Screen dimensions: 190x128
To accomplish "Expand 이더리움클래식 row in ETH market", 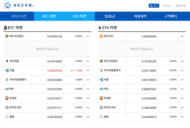I will tap(182, 70).
